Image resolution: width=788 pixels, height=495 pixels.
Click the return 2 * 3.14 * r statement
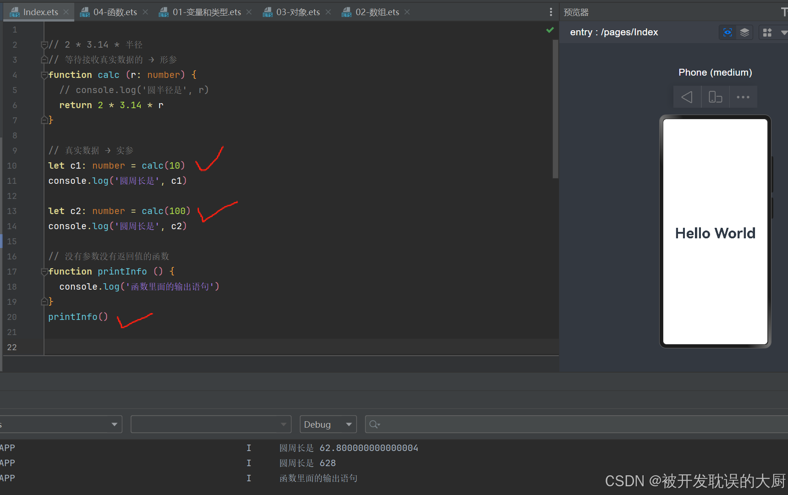coord(111,105)
